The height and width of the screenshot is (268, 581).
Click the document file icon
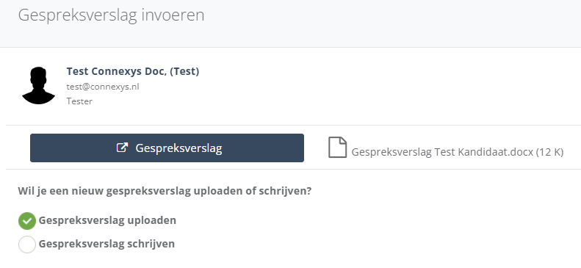coord(338,148)
